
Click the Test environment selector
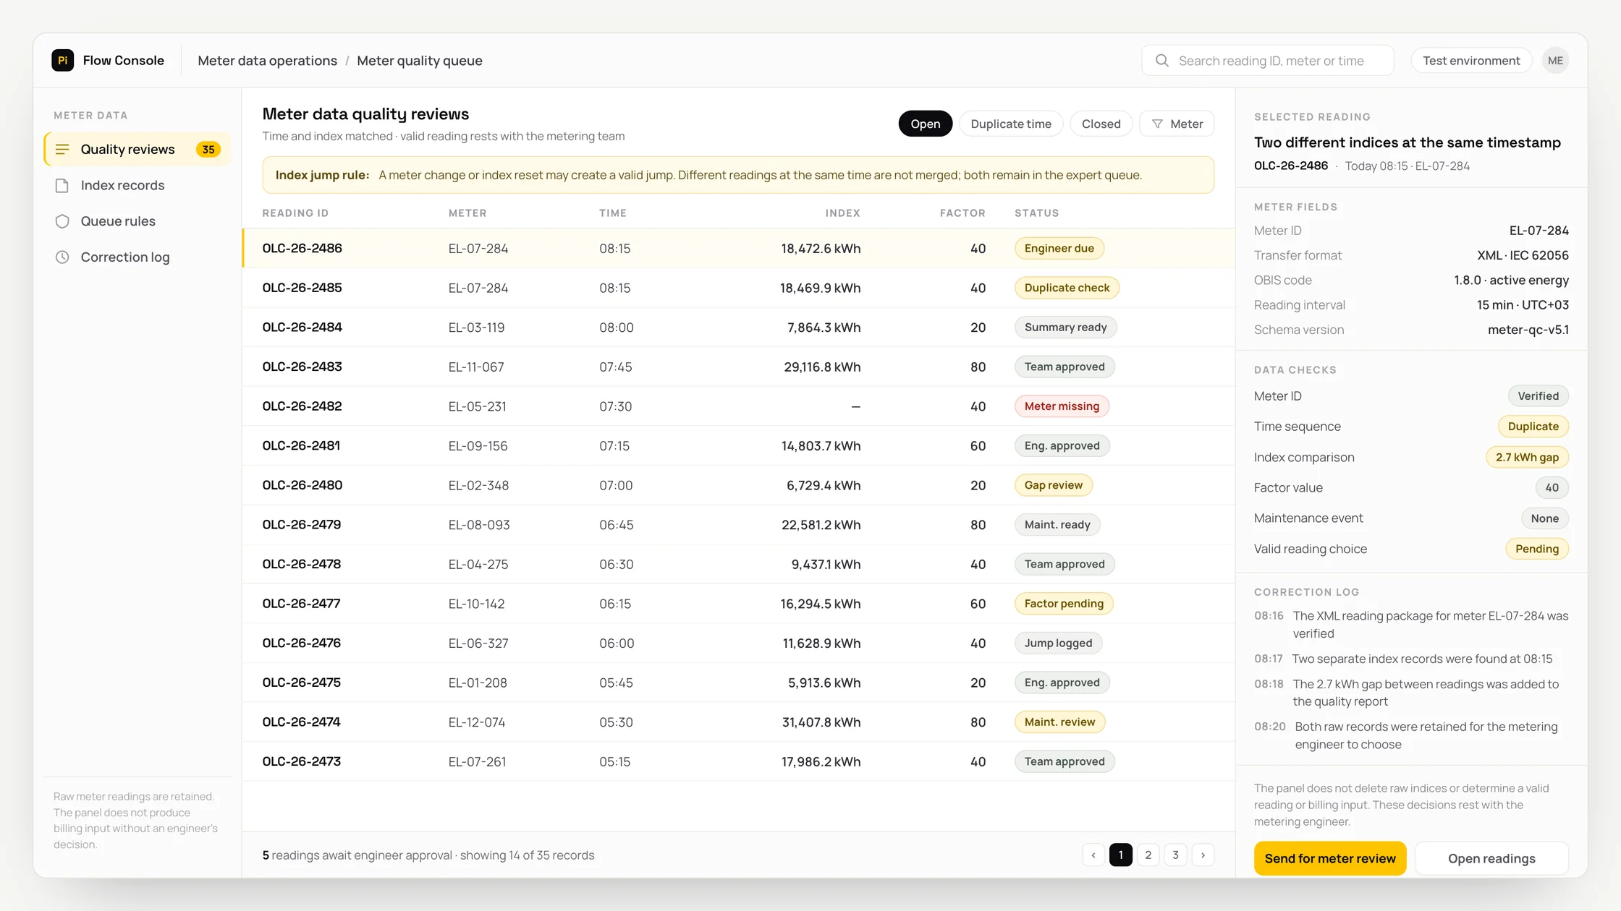point(1470,61)
